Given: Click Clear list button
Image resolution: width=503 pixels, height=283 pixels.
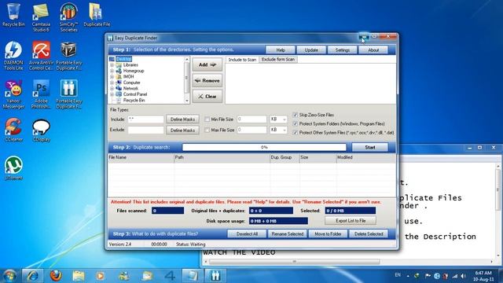Looking at the screenshot, I should (x=207, y=96).
